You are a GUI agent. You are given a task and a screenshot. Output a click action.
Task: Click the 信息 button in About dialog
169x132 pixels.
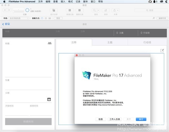click(x=101, y=119)
